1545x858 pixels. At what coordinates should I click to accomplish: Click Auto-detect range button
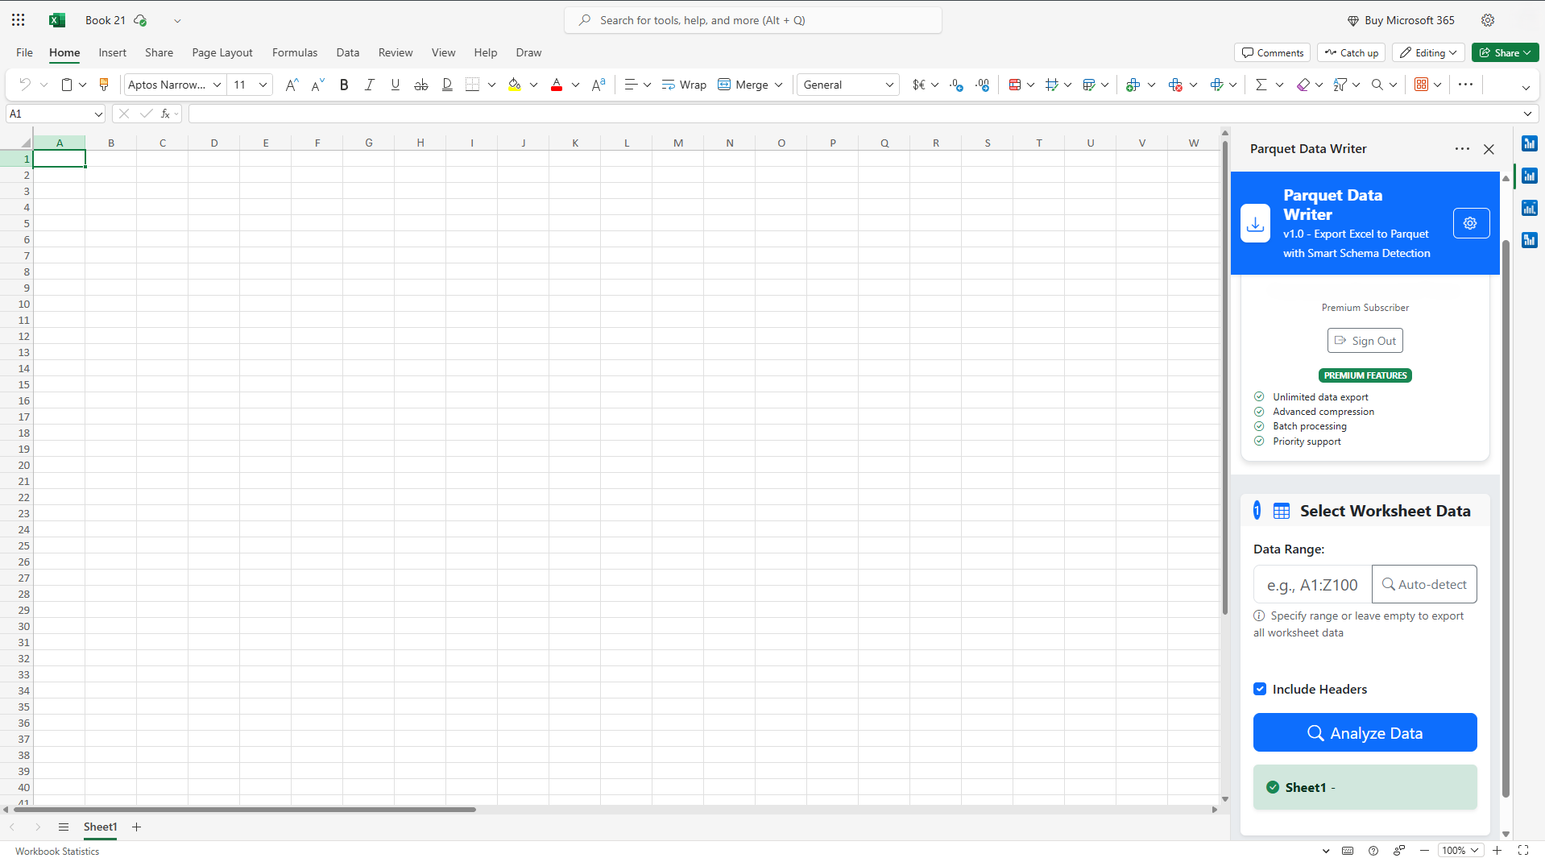click(x=1424, y=585)
